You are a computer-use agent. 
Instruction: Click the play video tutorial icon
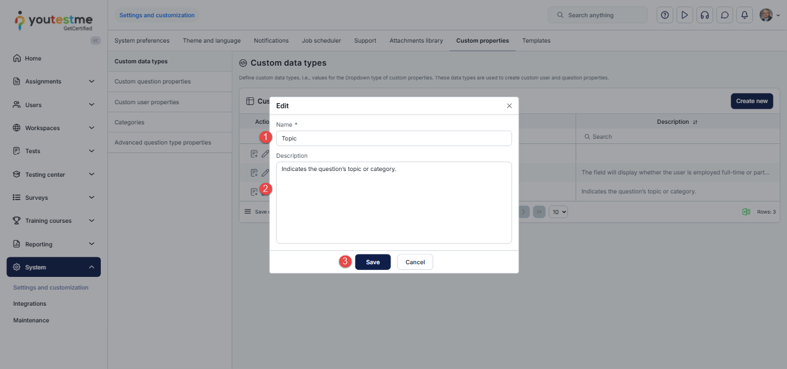click(684, 15)
